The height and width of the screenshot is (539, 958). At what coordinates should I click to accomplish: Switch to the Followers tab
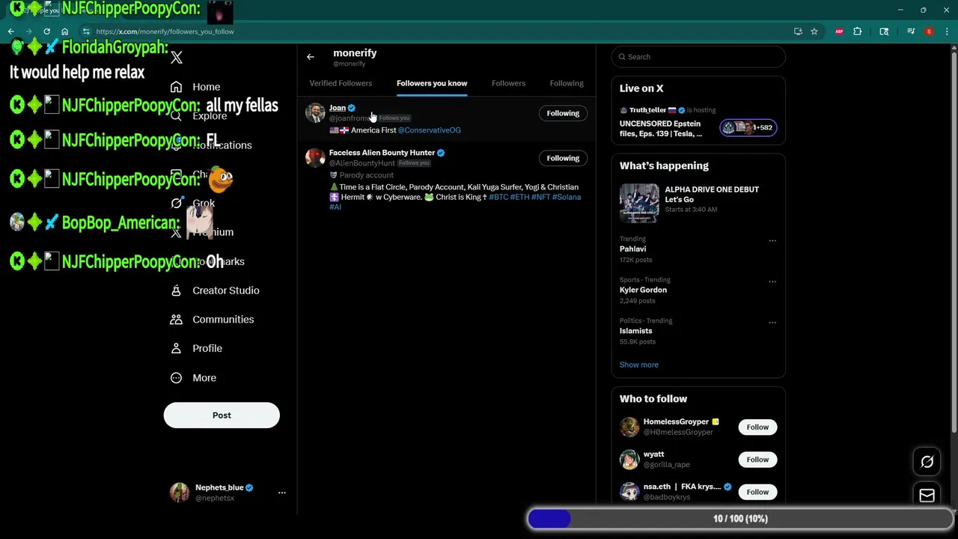tap(508, 83)
